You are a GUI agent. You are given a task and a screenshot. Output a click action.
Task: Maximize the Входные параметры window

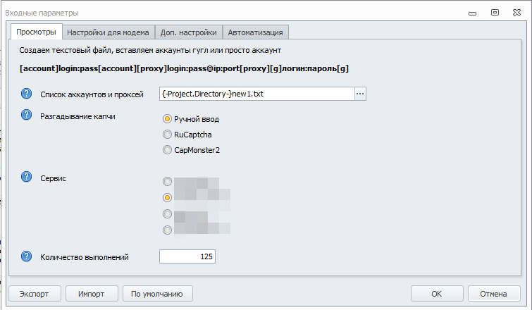(x=495, y=12)
